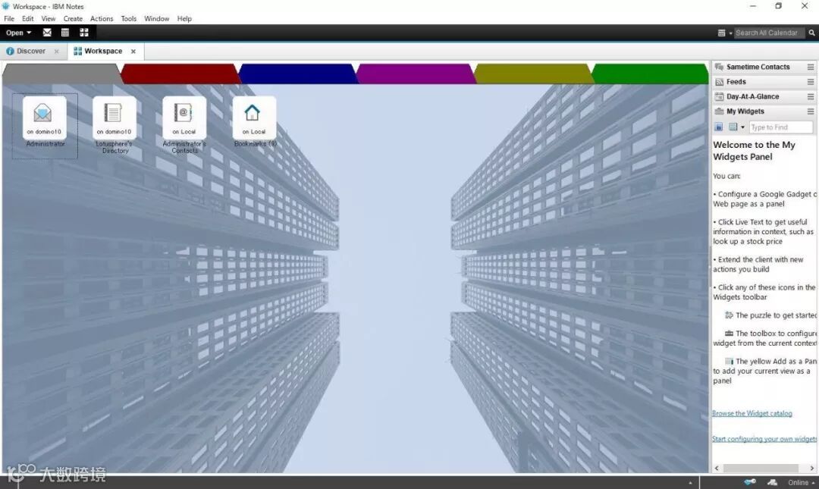Click the sidebar scroll right arrow
Screen dimensions: 819x489
point(811,468)
